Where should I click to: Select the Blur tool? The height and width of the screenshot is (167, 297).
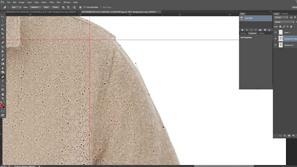coord(3,68)
